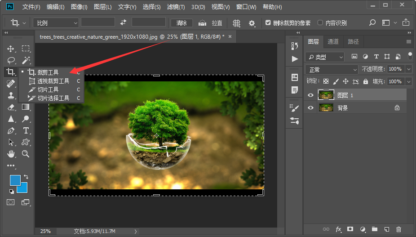Select the Pen tool

tap(11, 130)
